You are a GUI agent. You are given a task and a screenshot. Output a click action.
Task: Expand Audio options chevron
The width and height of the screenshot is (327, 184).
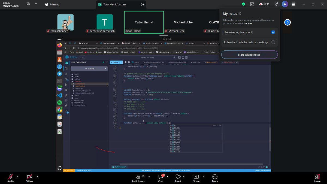click(x=17, y=177)
